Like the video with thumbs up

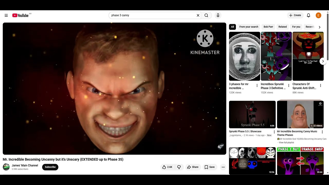(x=167, y=167)
